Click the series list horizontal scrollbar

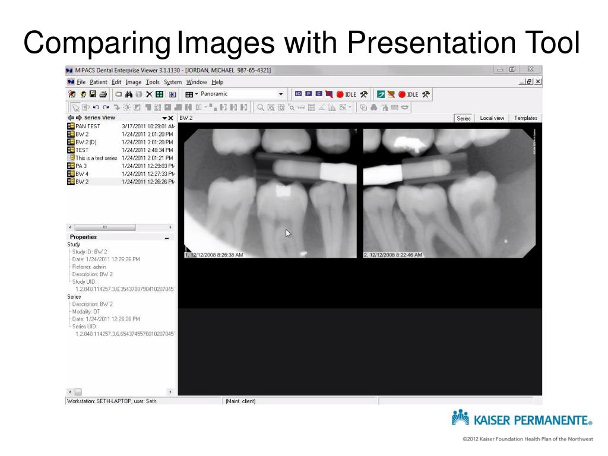(120, 227)
